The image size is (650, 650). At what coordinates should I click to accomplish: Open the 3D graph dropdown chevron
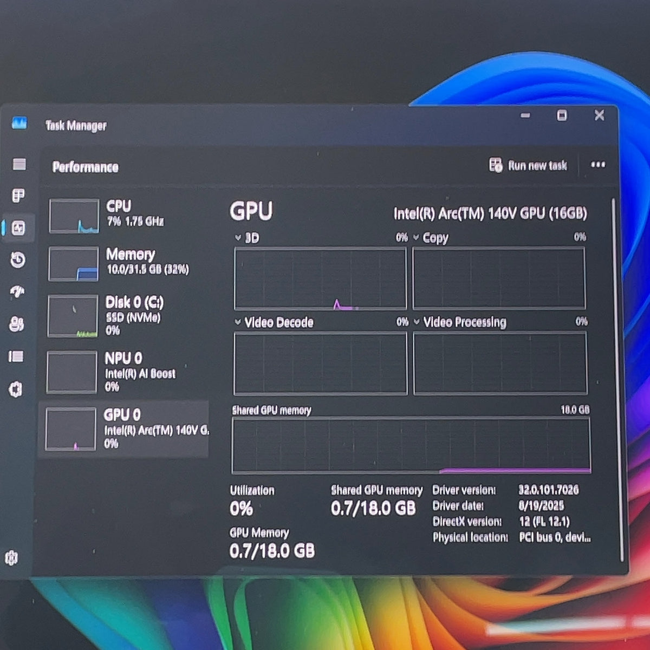[238, 237]
